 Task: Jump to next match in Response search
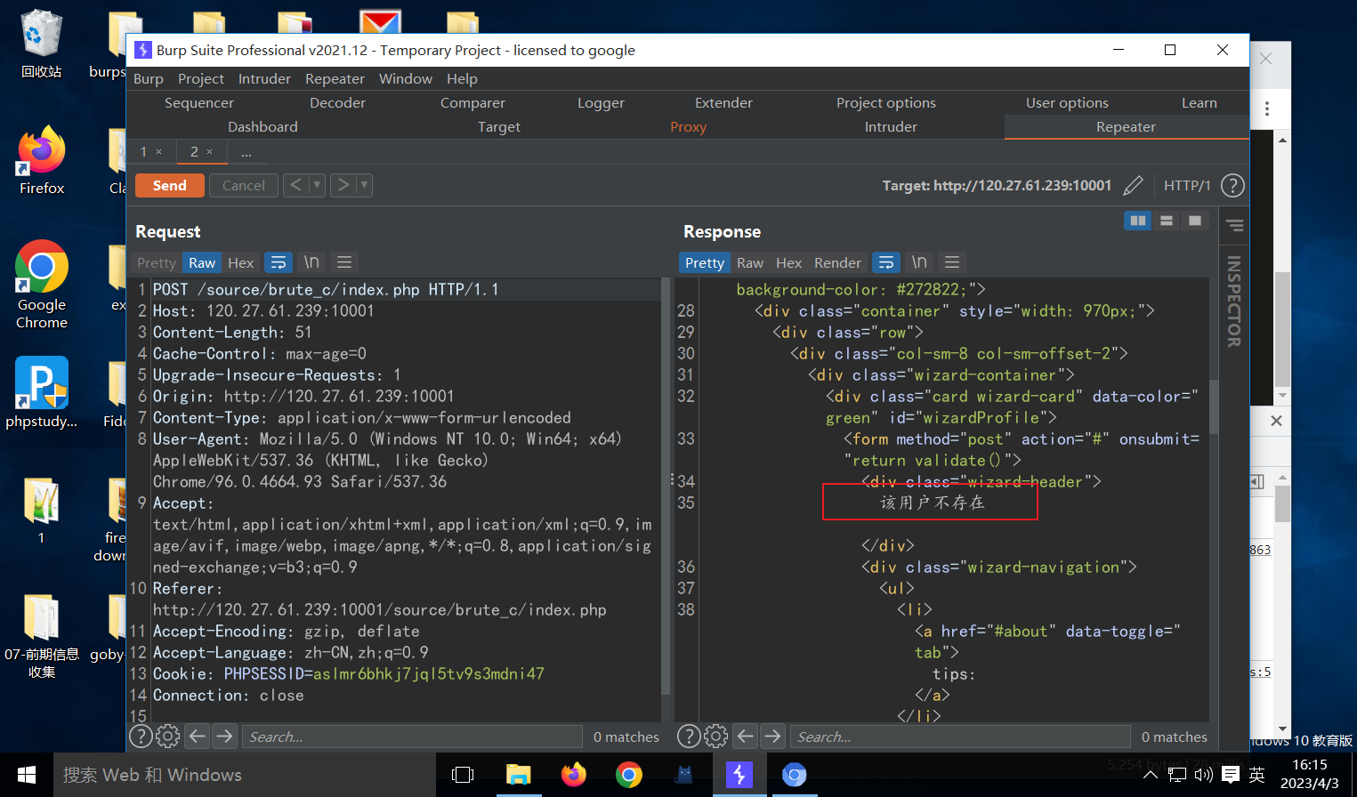(x=773, y=736)
